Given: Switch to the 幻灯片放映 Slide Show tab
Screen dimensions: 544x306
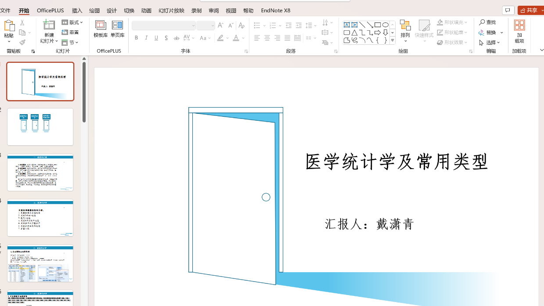Looking at the screenshot, I should [171, 11].
